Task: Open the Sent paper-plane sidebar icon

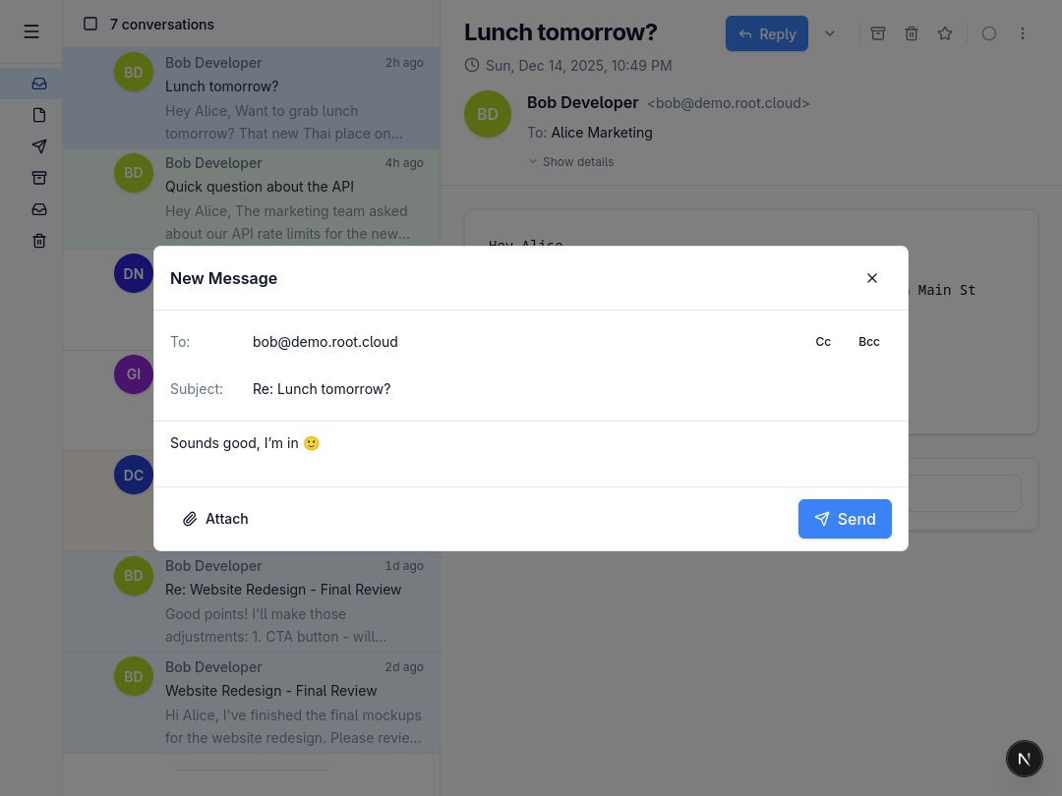Action: pyautogui.click(x=39, y=146)
